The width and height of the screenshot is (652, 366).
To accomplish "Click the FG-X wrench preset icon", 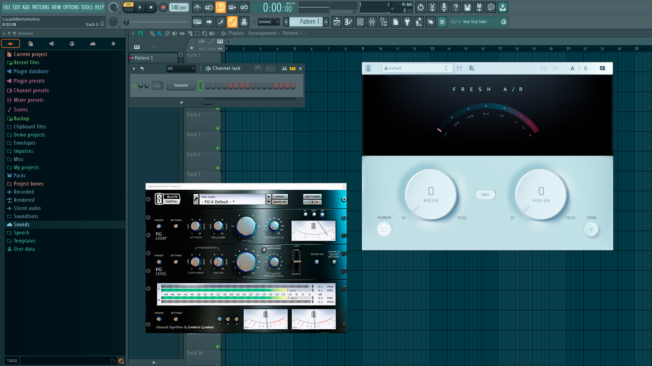I will [x=196, y=199].
